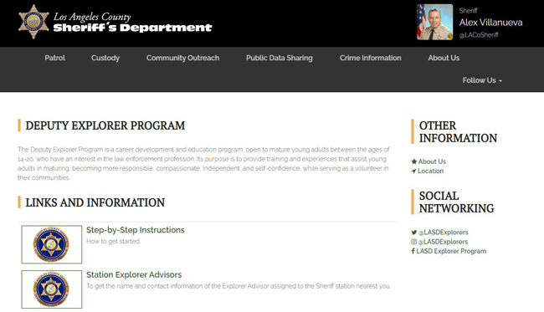Click the Deputy Explorer Program description paragraph
This screenshot has width=544, height=312.
coord(203,164)
